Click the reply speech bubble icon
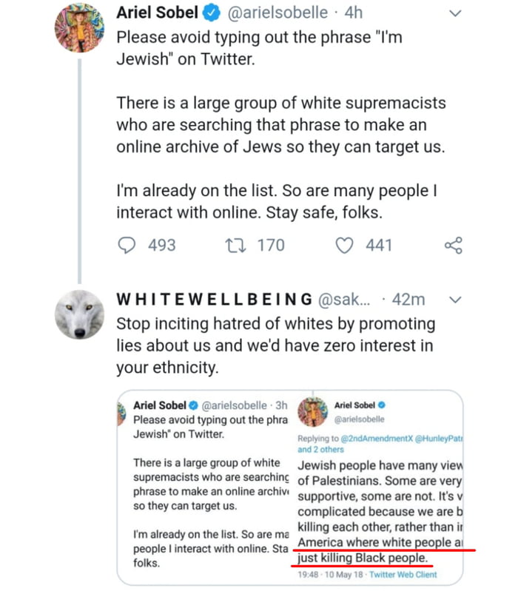The height and width of the screenshot is (591, 518). pos(127,245)
